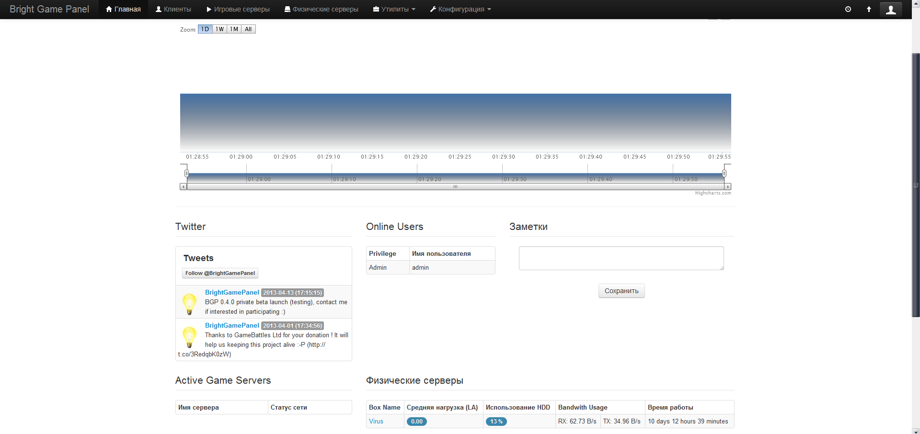The image size is (920, 434).
Task: Click the chart navigator scrollbar thumb
Action: point(455,187)
